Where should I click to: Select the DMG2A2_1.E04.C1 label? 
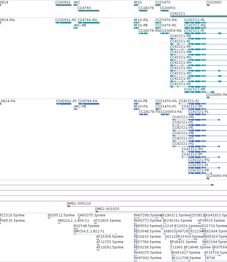(x=74, y=221)
